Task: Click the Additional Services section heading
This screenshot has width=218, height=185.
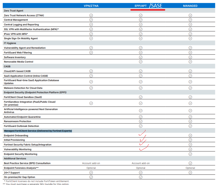Action: [x=15, y=158]
